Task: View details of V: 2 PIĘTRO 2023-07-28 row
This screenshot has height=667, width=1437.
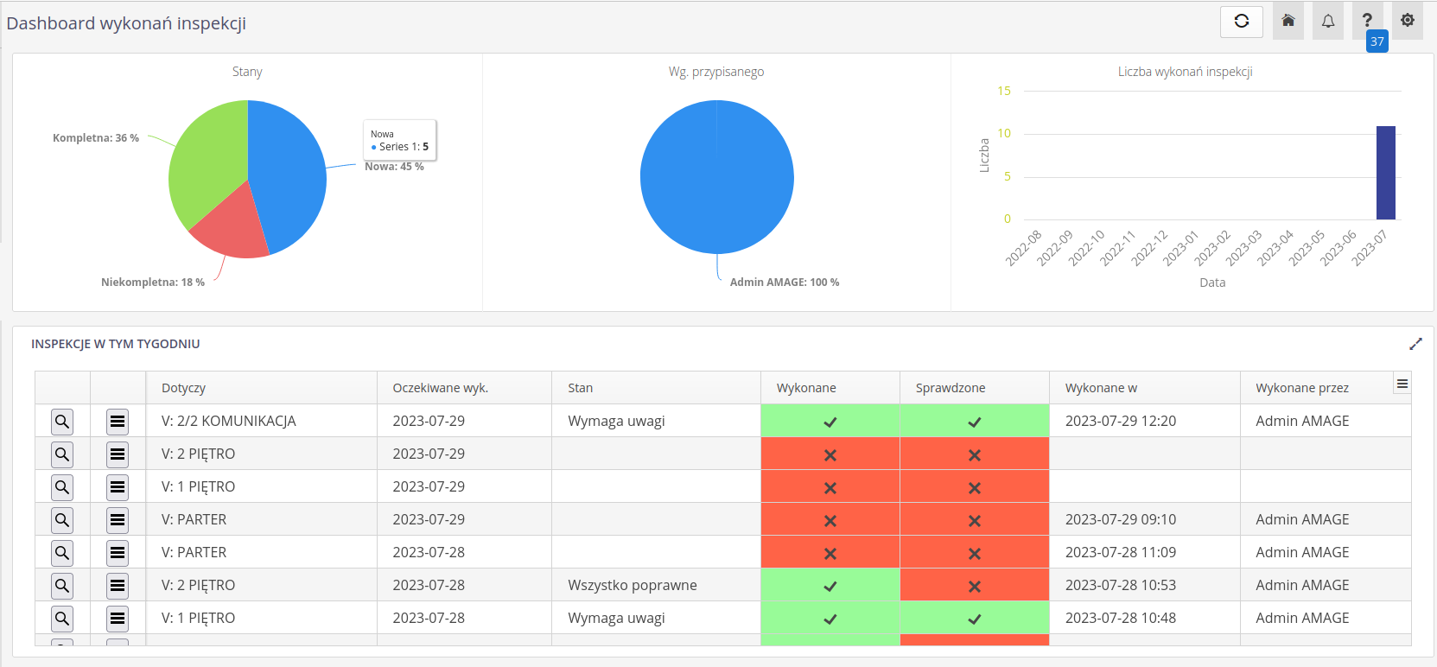Action: (x=62, y=586)
